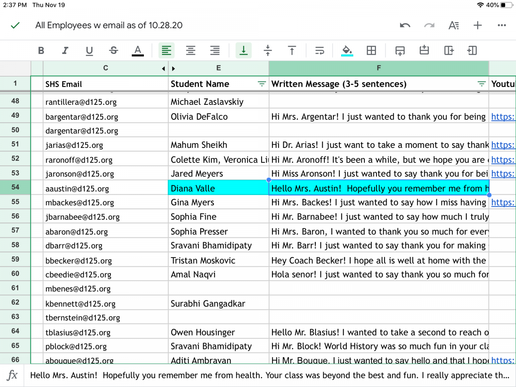The height and width of the screenshot is (387, 516).
Task: Toggle underline formatting
Action: click(x=89, y=50)
